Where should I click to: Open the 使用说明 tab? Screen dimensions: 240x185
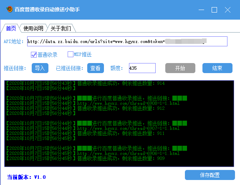[x=33, y=28]
